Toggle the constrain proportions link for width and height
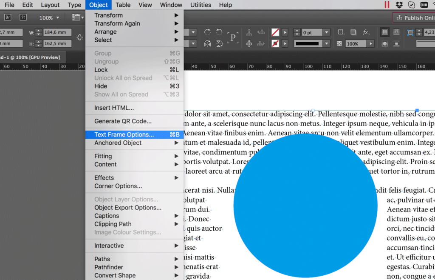Image resolution: width=435 pixels, height=280 pixels. [x=79, y=37]
